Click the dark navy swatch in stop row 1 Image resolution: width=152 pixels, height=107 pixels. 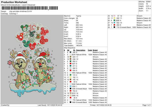point(70,52)
